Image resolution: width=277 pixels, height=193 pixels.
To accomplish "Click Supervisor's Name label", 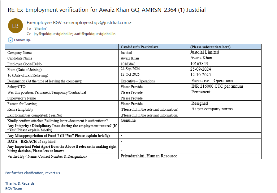I will tap(22, 98).
